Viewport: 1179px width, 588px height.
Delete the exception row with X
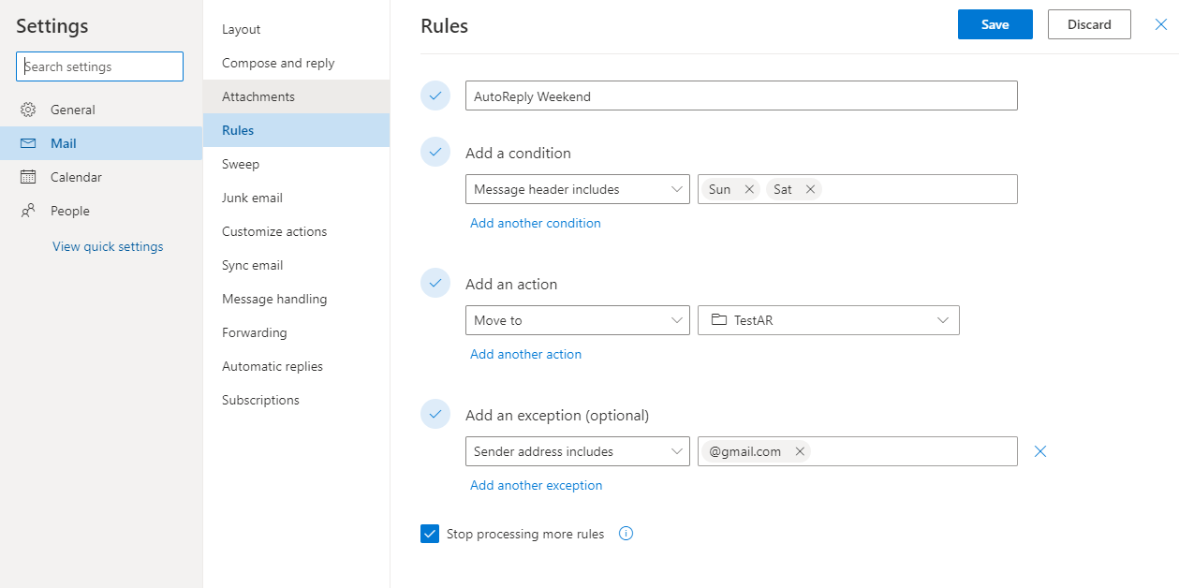pos(1039,450)
